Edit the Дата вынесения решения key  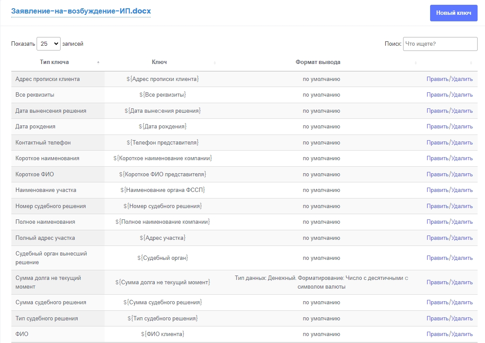(x=437, y=111)
